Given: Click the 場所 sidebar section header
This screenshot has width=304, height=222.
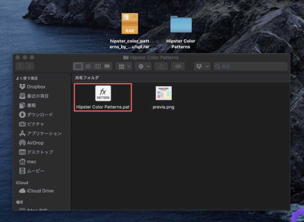Looking at the screenshot, I should [19, 202].
